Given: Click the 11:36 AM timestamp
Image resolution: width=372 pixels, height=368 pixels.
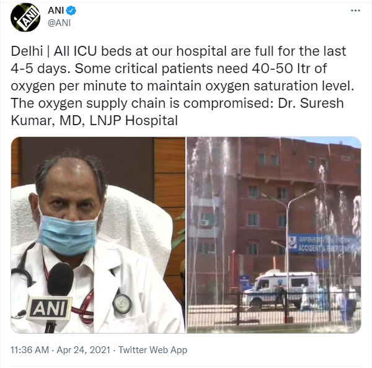Looking at the screenshot, I should pos(30,350).
